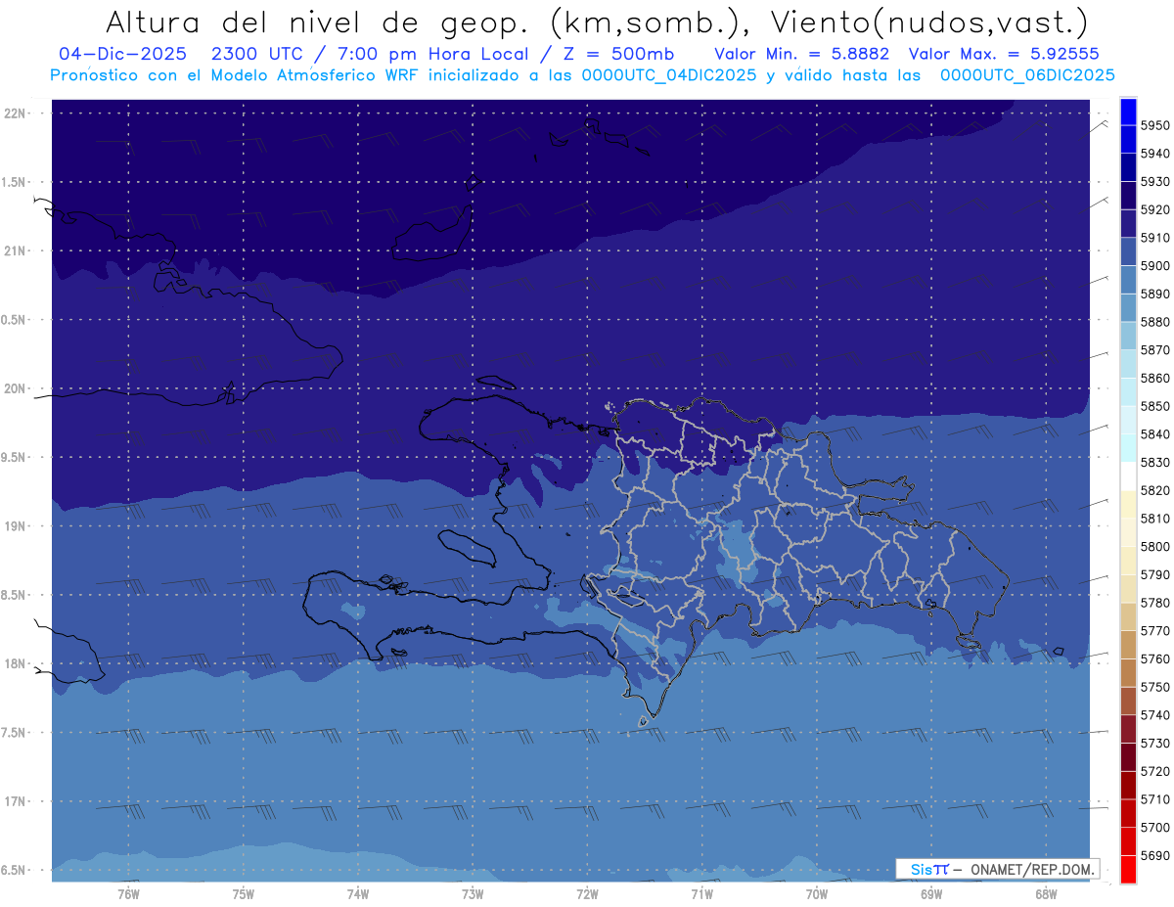This screenshot has width=1174, height=907.
Task: Click the longitude label '75W'
Action: click(x=243, y=894)
